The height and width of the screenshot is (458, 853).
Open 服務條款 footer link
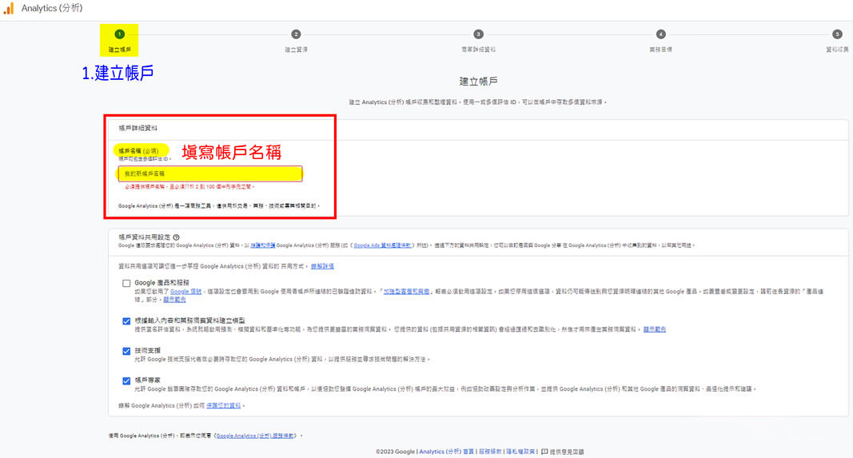pyautogui.click(x=490, y=452)
